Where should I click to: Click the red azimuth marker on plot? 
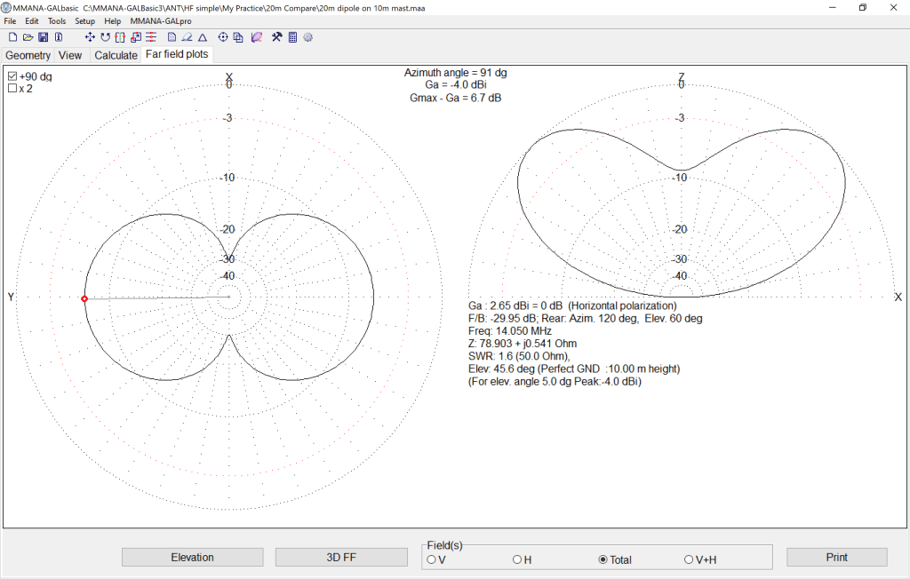click(x=84, y=299)
